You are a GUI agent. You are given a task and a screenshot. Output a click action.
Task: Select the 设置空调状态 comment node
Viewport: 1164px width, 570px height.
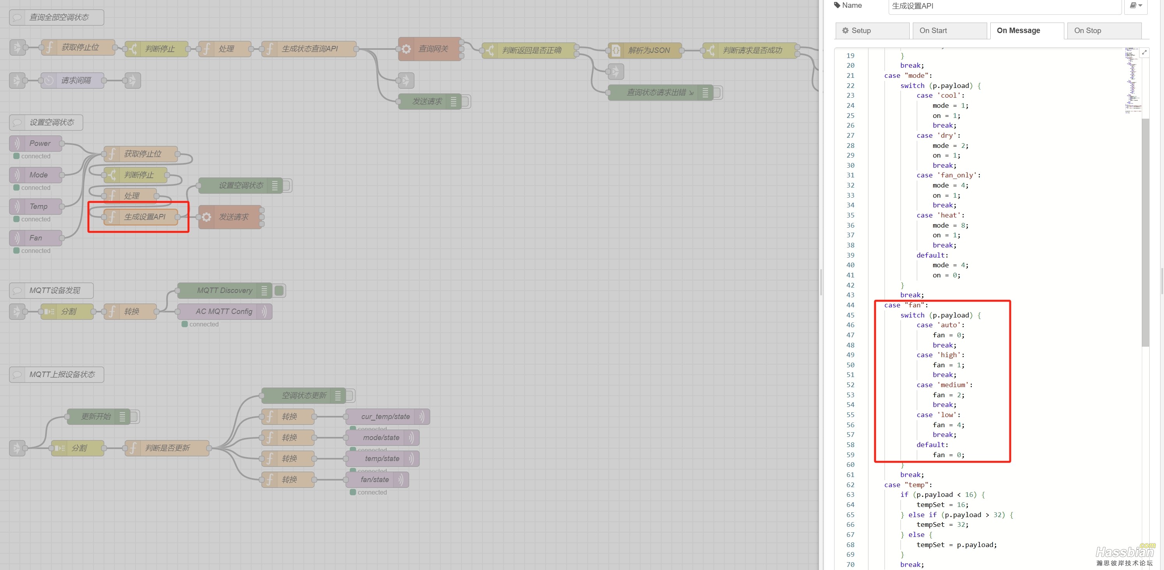[x=46, y=123]
